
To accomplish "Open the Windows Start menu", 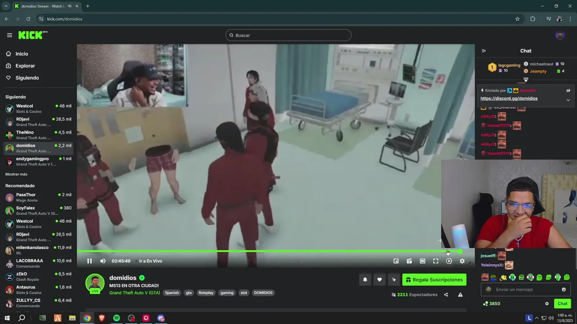I will pos(7,318).
